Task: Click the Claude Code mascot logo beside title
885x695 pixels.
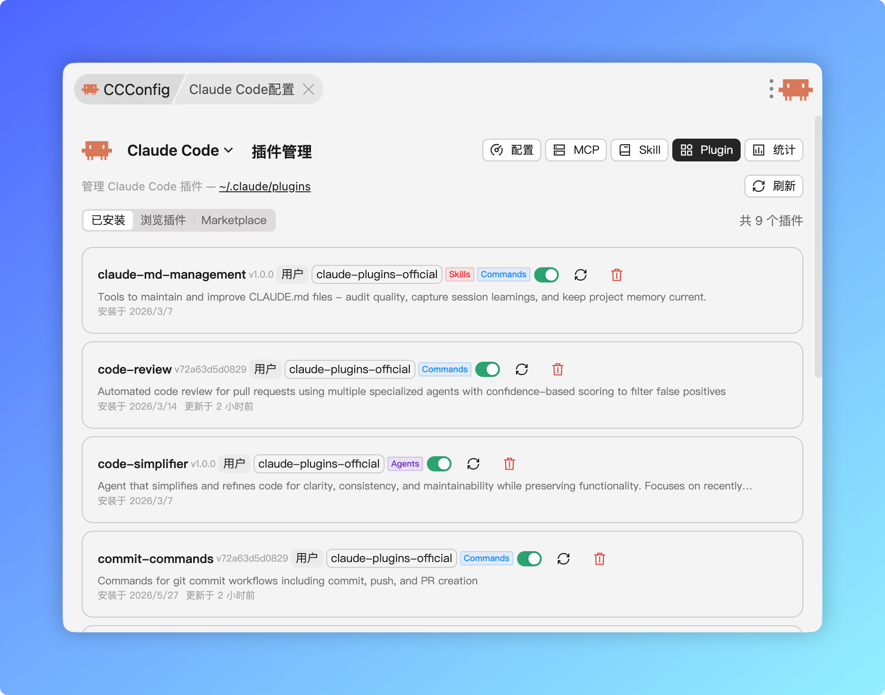Action: click(x=97, y=150)
